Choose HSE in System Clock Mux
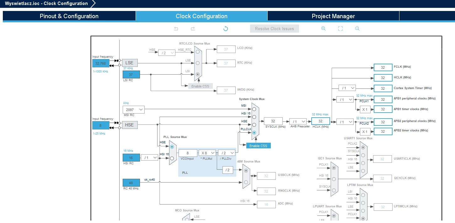Image resolution: width=455 pixels, height=223 pixels. [254, 125]
